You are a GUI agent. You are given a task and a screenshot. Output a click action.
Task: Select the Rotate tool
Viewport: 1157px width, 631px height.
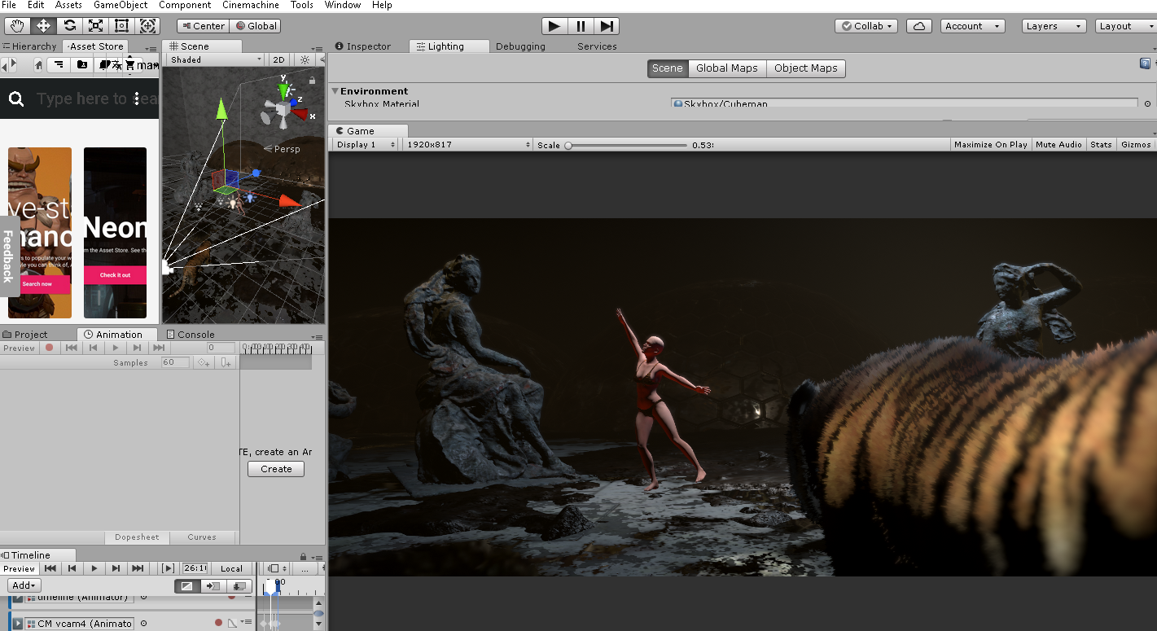[69, 26]
